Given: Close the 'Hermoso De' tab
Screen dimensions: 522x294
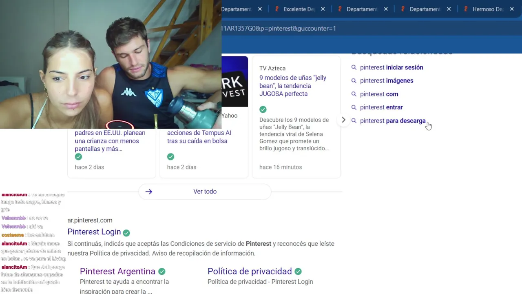Looking at the screenshot, I should tap(512, 9).
